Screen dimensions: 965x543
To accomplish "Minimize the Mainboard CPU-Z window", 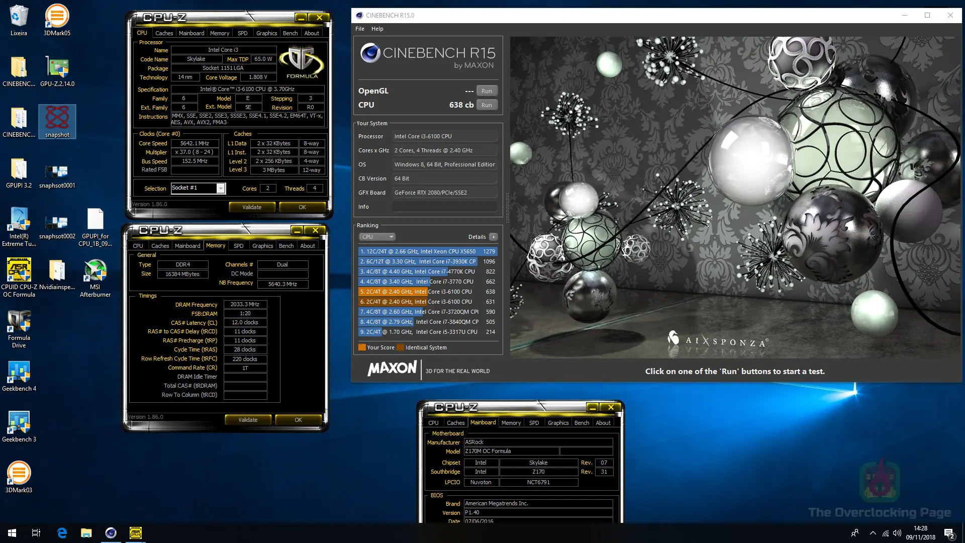I will 593,407.
